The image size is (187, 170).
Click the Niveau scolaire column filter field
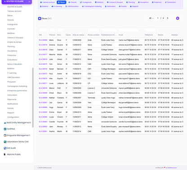point(93,30)
